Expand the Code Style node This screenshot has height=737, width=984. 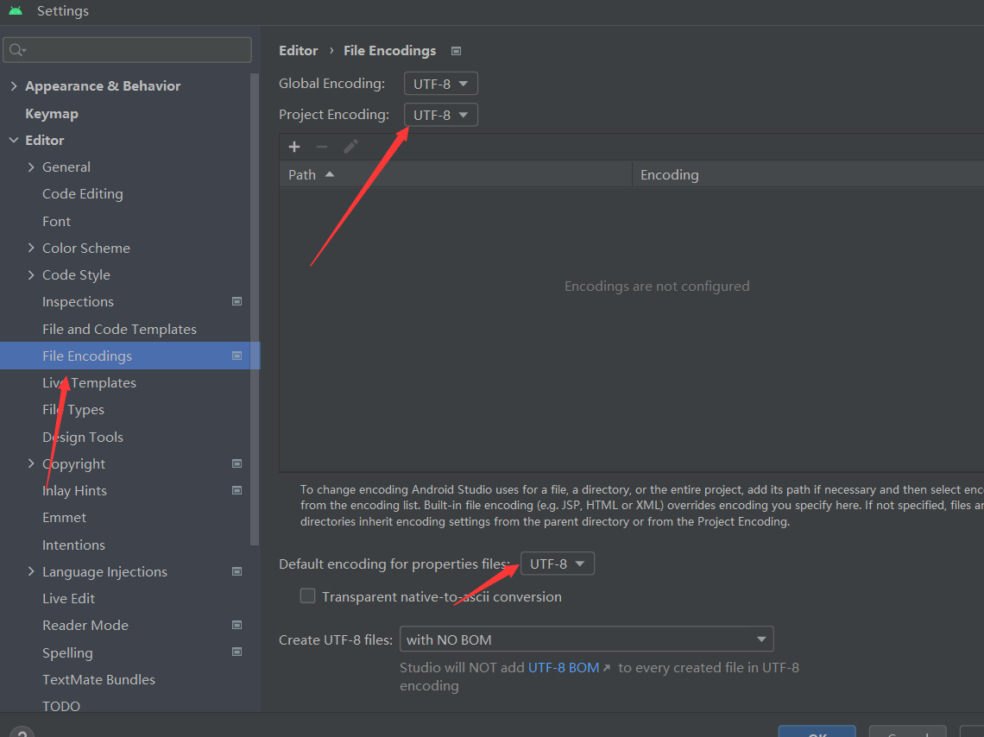(31, 274)
